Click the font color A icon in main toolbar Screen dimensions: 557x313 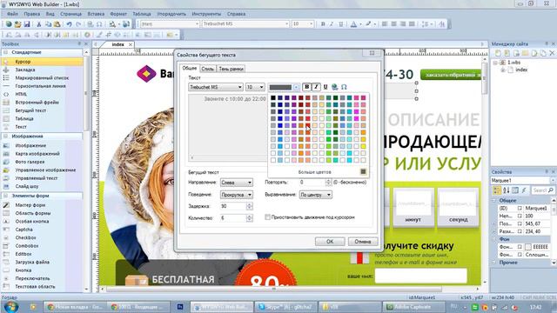pyautogui.click(x=353, y=24)
